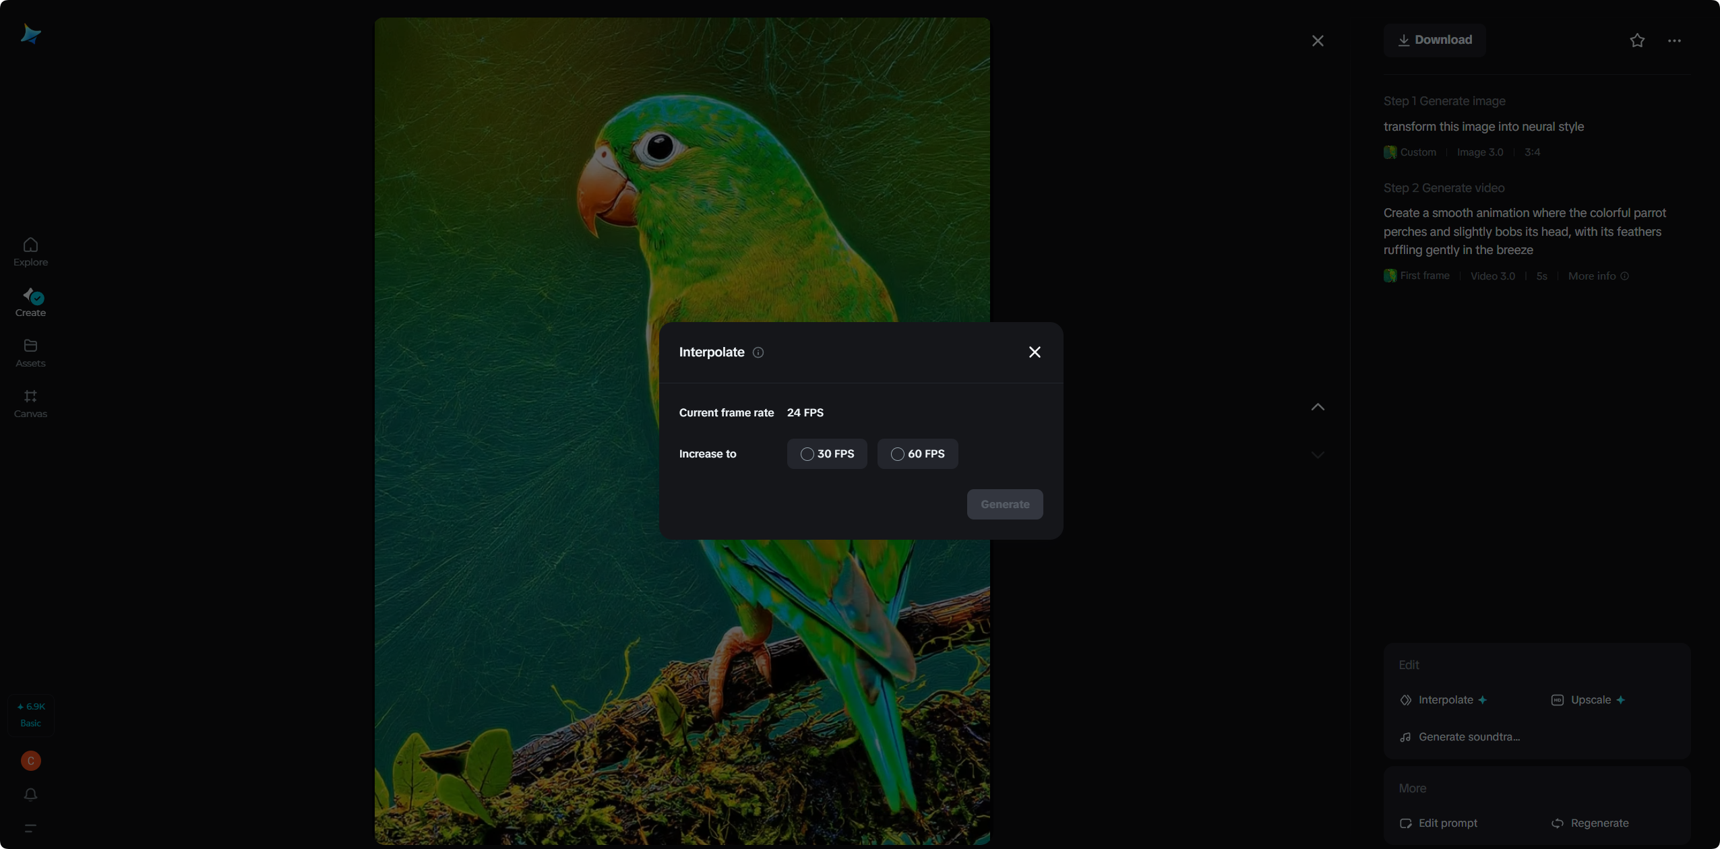Close the Interpolate dialog
This screenshot has width=1720, height=849.
(1035, 352)
